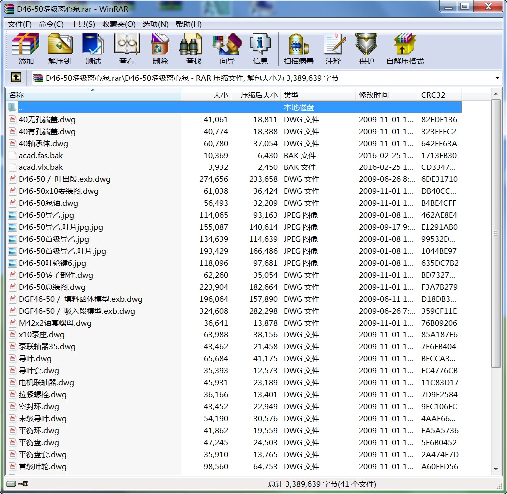
Task: Show archive Info (信息) icon
Action: 260,49
